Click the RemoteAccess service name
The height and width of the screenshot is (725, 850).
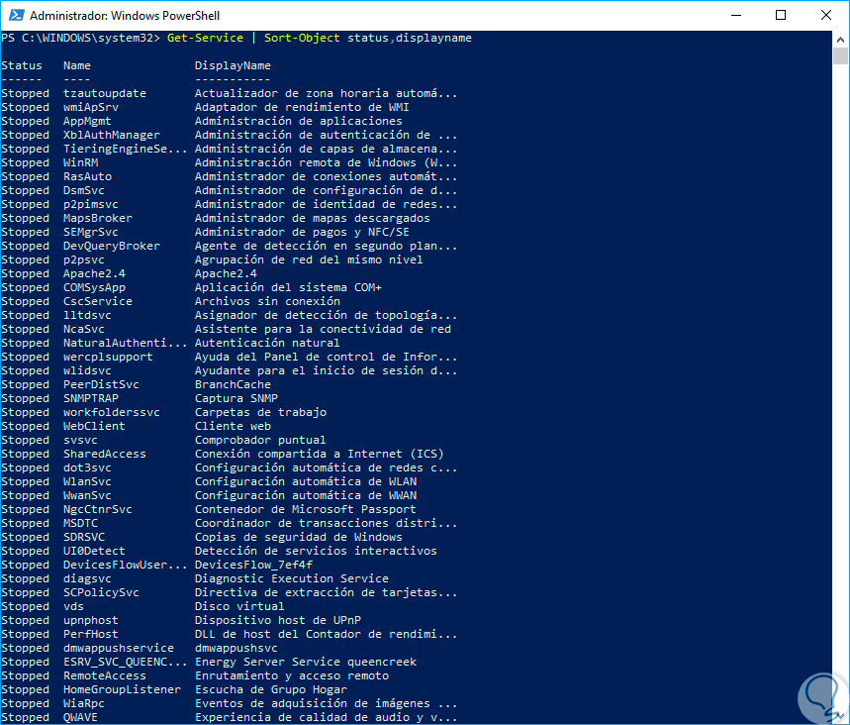tap(105, 675)
